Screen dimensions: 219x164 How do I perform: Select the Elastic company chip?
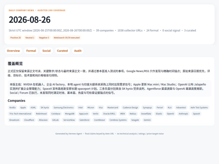[x=159, y=114]
